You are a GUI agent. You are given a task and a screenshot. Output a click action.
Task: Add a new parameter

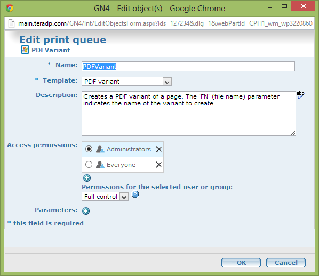click(86, 211)
